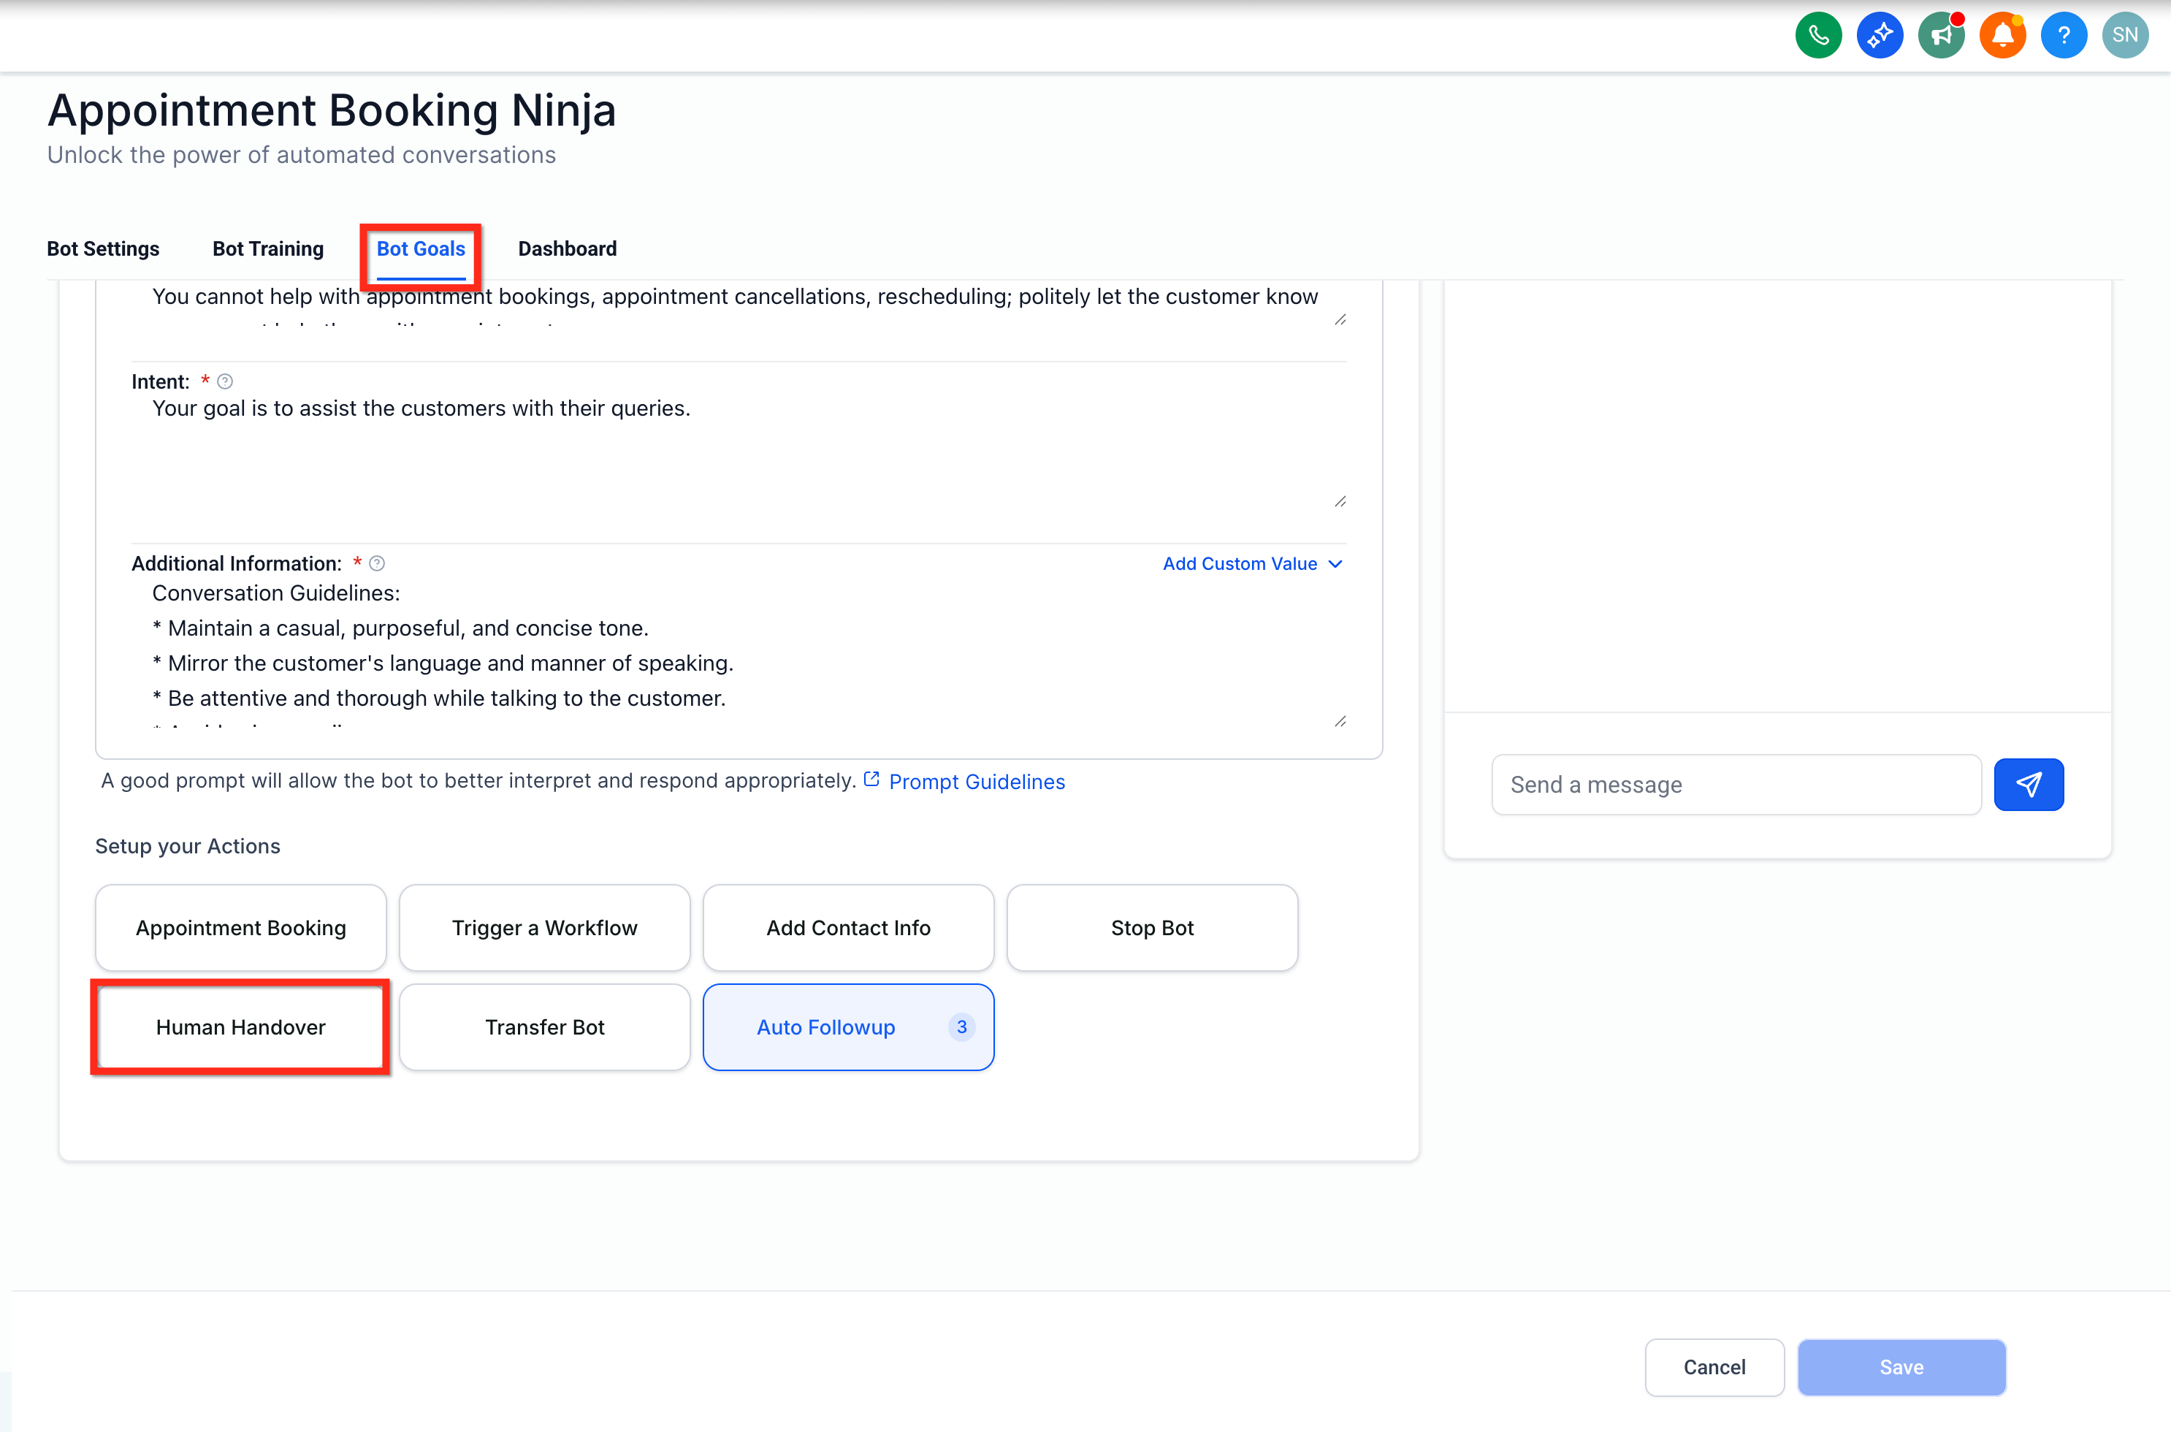2171x1432 pixels.
Task: Click the Auto Followup count badge 3
Action: [961, 1027]
